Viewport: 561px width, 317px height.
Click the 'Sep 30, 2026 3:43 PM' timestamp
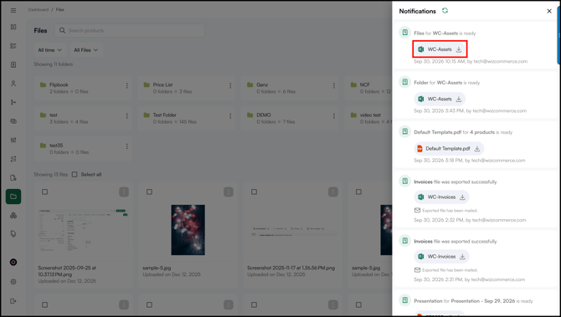(x=439, y=110)
